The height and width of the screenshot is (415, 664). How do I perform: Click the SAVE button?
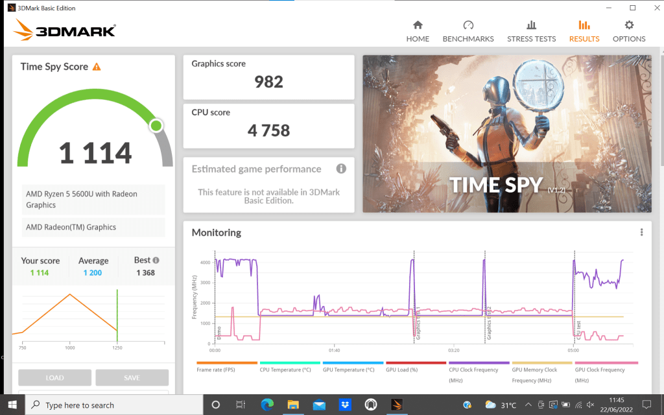pos(132,377)
